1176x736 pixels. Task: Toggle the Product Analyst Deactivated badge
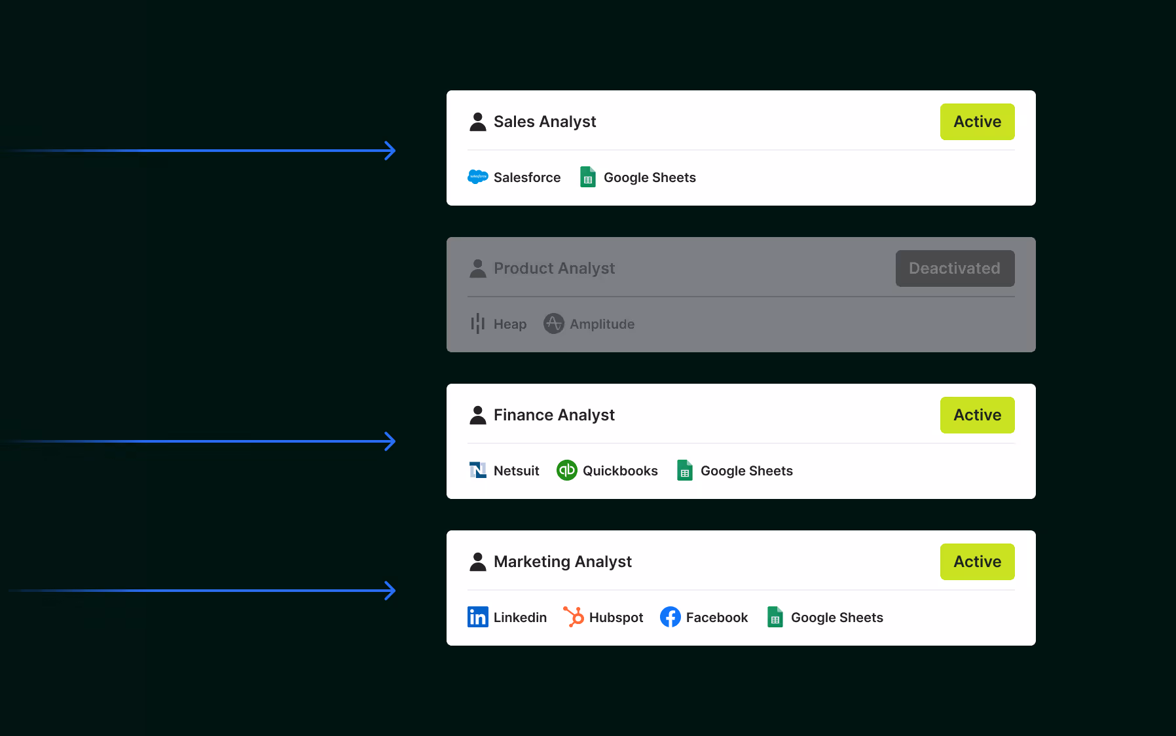(x=955, y=268)
